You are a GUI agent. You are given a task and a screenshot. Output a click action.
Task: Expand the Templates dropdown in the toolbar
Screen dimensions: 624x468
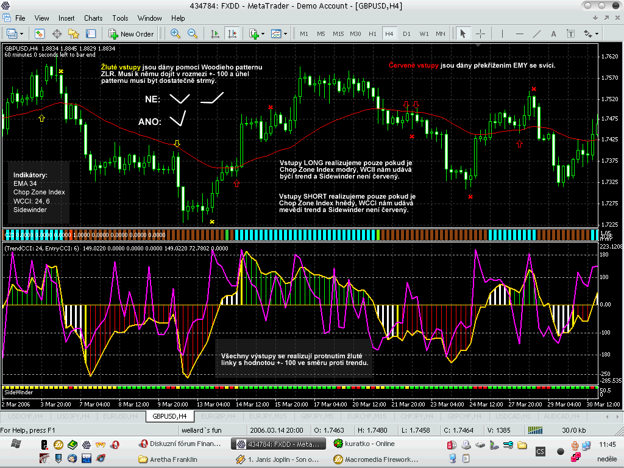[286, 34]
